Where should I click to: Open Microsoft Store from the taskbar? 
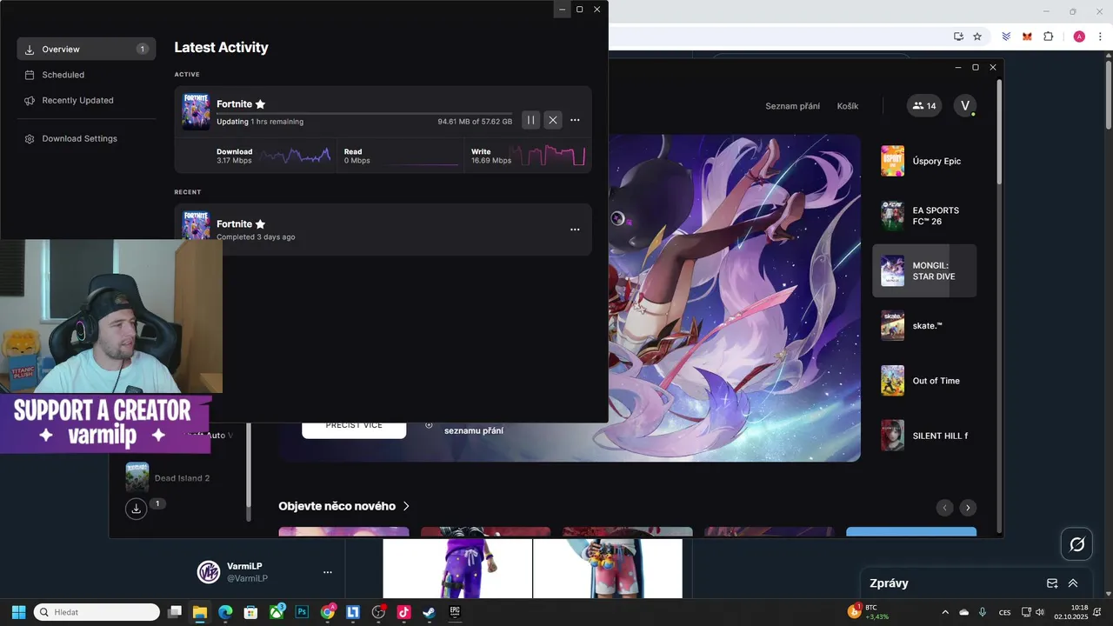click(x=250, y=612)
